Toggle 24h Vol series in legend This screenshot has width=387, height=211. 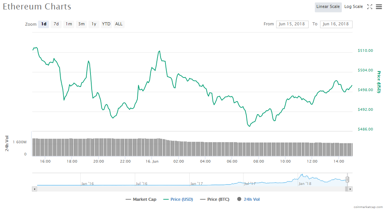[x=248, y=199]
